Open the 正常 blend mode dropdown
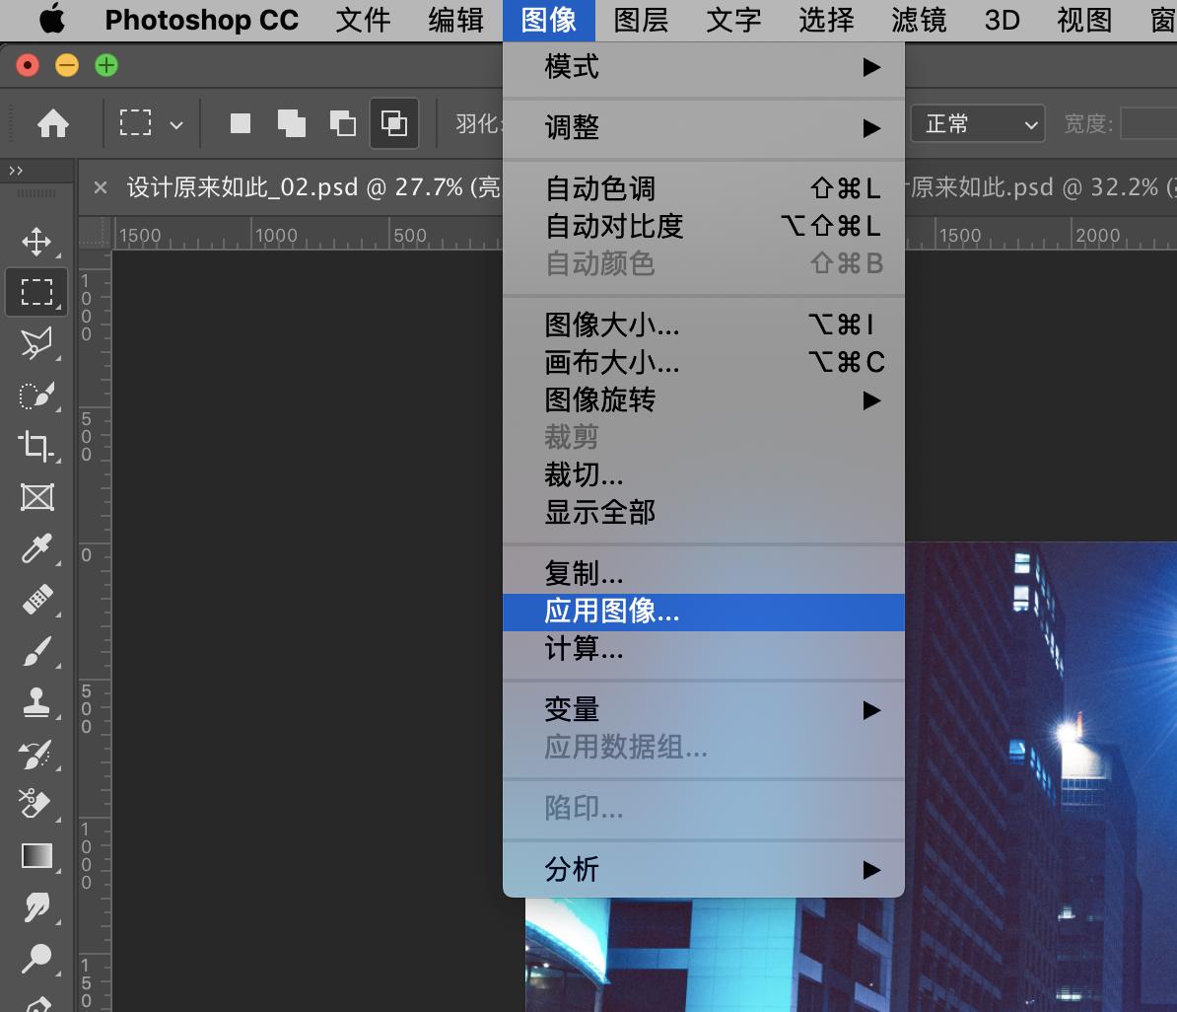The width and height of the screenshot is (1177, 1012). pos(977,123)
